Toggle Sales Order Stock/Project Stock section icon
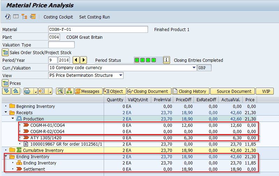279x176 pixels. coord(5,52)
